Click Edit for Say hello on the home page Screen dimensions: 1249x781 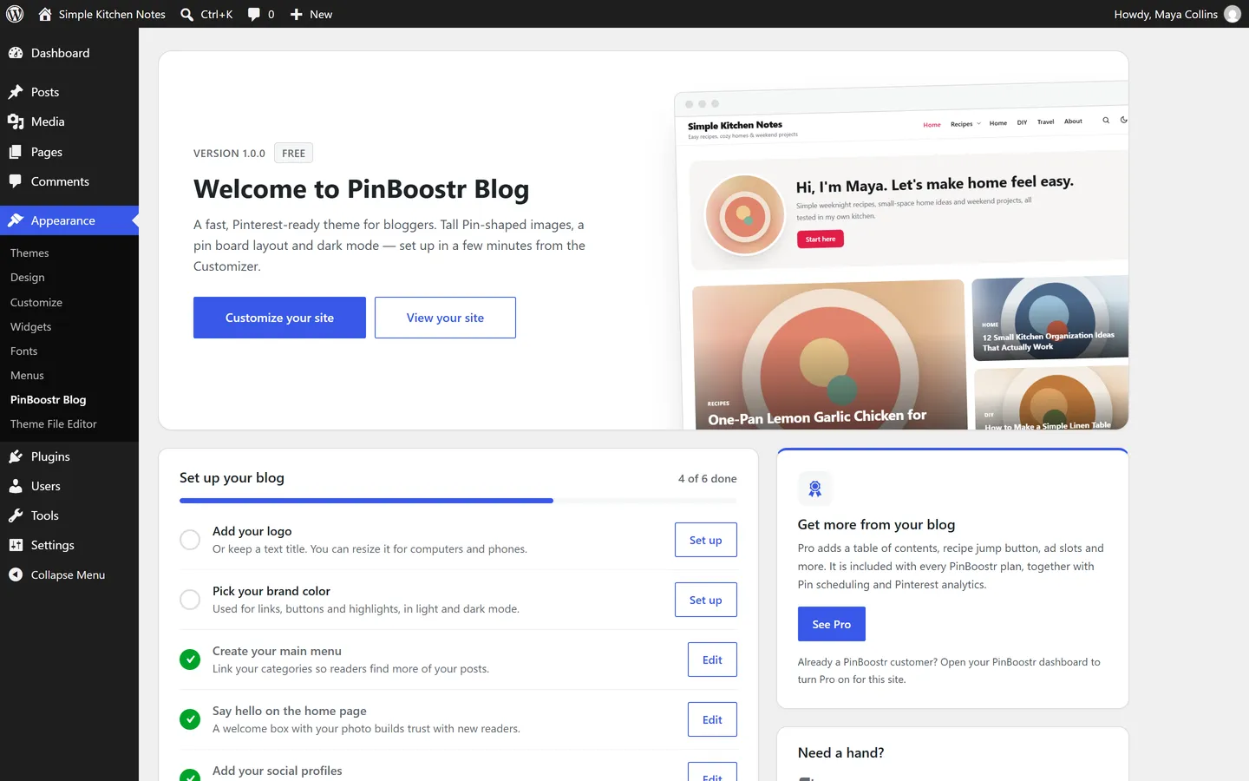coord(712,719)
